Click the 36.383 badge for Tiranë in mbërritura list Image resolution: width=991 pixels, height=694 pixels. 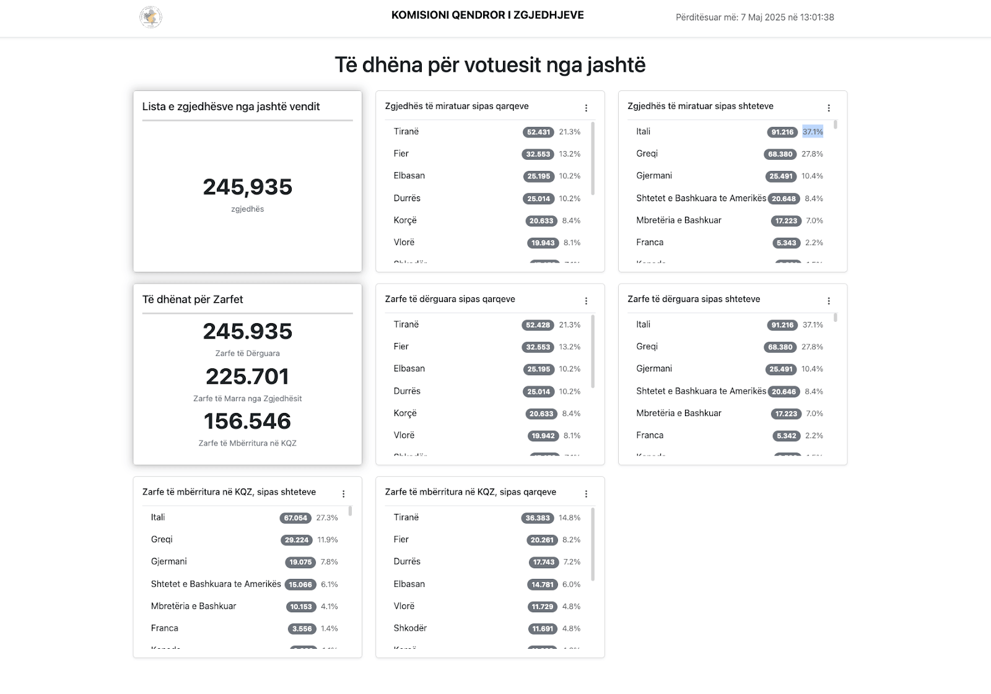[x=538, y=518]
